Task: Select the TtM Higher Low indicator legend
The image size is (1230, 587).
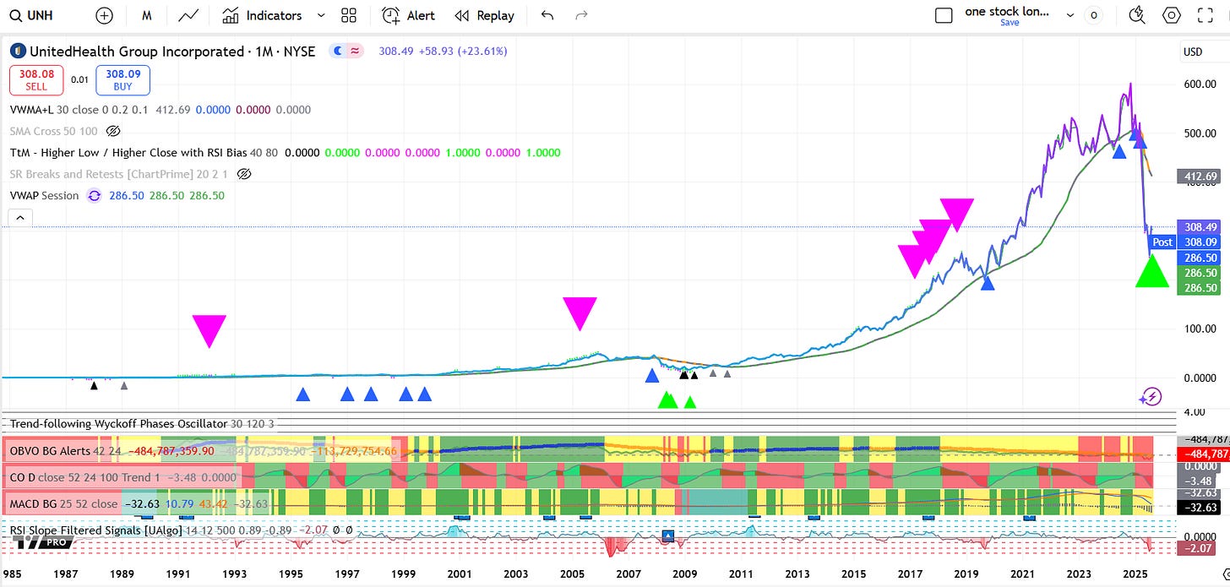Action: (144, 153)
